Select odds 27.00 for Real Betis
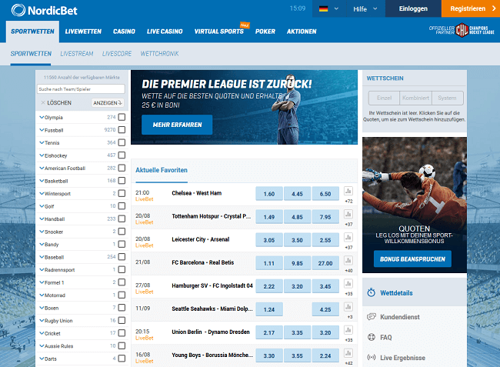500x367 pixels. (x=325, y=263)
